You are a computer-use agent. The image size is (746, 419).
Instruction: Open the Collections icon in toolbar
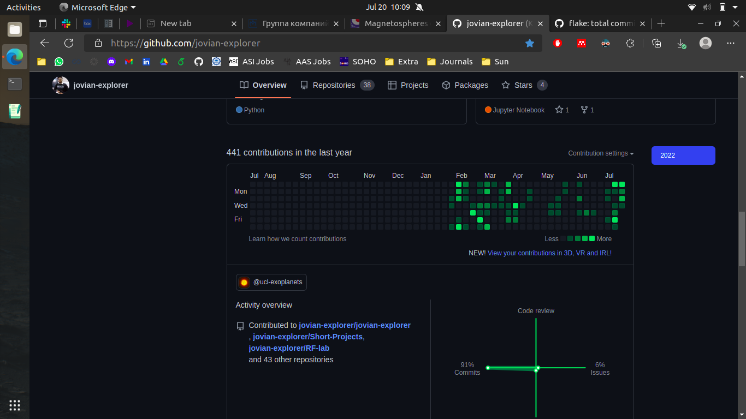click(x=657, y=43)
